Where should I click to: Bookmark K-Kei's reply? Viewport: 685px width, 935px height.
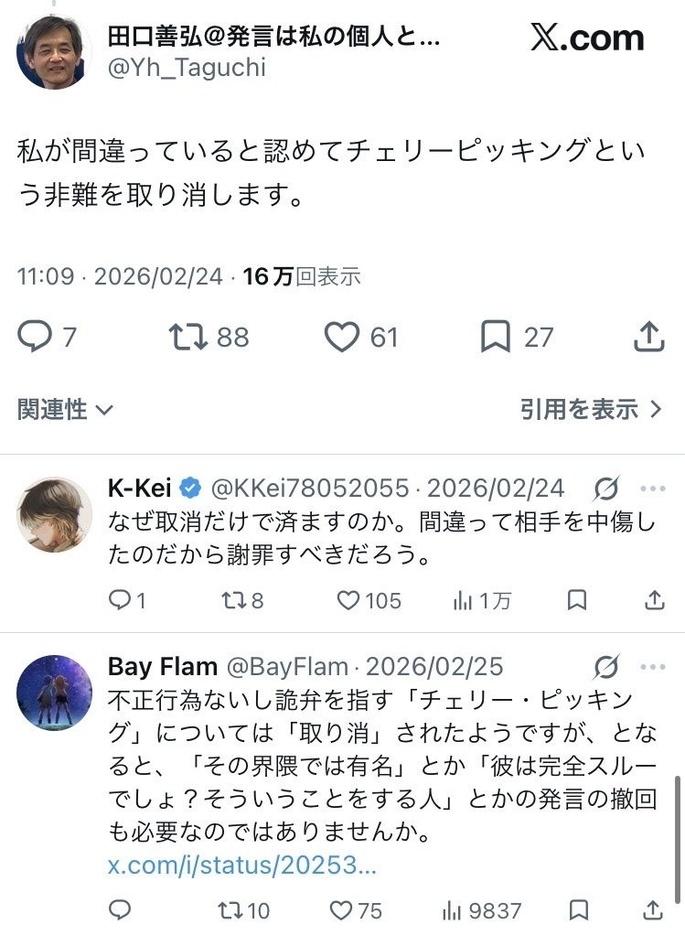577,600
